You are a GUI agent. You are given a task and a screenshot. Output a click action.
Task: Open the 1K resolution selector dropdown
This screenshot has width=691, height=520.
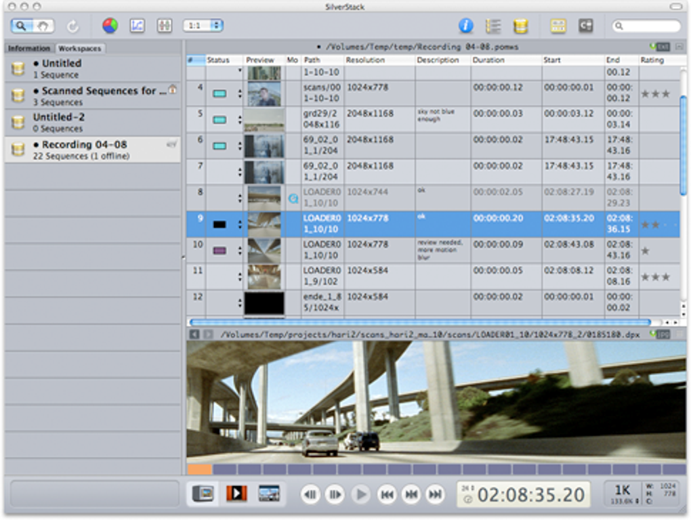coord(622,494)
